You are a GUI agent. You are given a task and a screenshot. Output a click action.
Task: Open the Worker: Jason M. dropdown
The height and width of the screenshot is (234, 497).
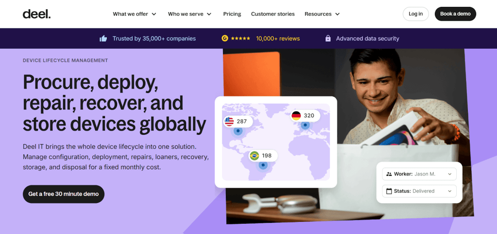419,174
